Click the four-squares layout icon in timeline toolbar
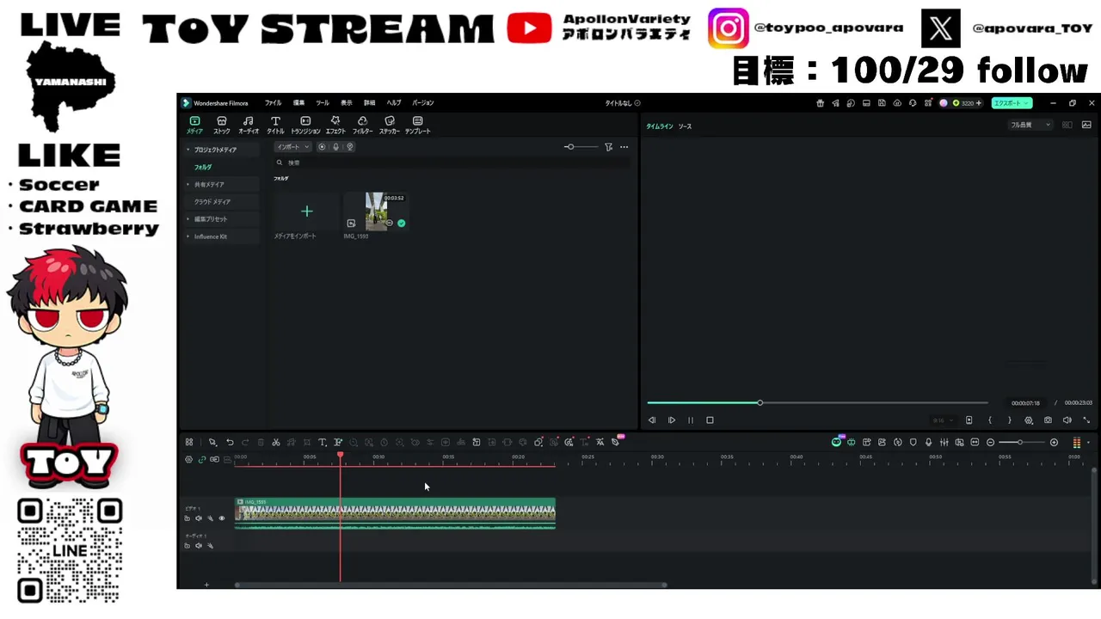The image size is (1101, 619). coord(189,442)
